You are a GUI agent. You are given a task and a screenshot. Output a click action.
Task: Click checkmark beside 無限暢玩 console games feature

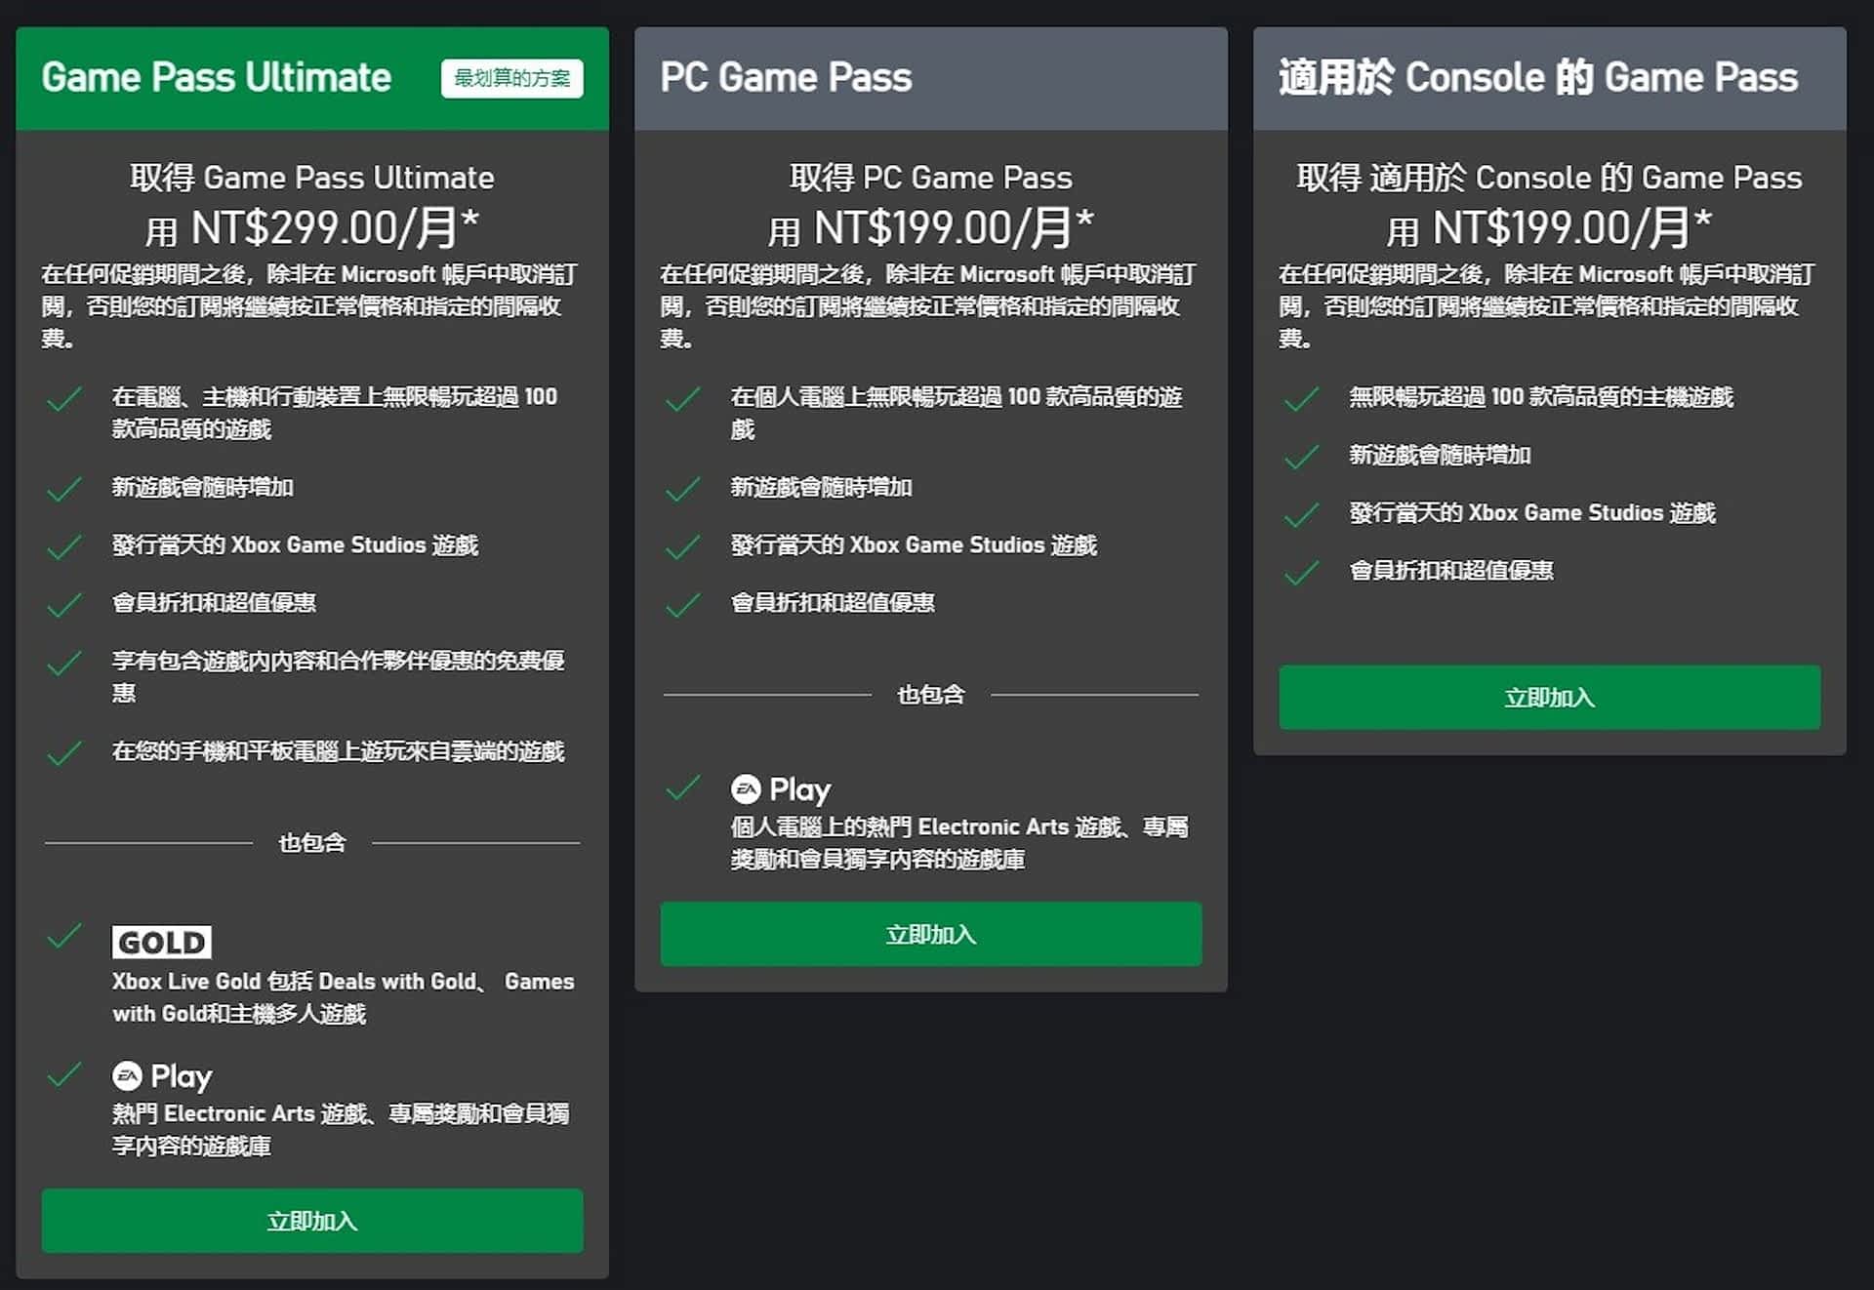click(x=1301, y=398)
